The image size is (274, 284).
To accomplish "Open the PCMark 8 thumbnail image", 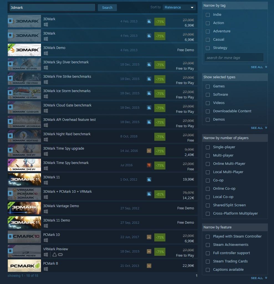I will [24, 266].
